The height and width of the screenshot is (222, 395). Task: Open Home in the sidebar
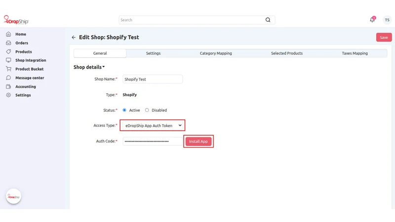[21, 34]
